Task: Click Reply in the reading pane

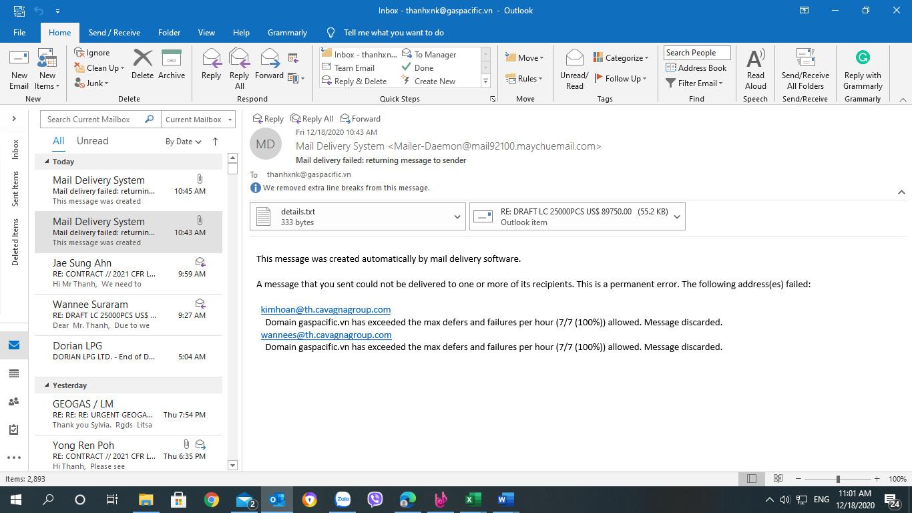Action: tap(268, 119)
